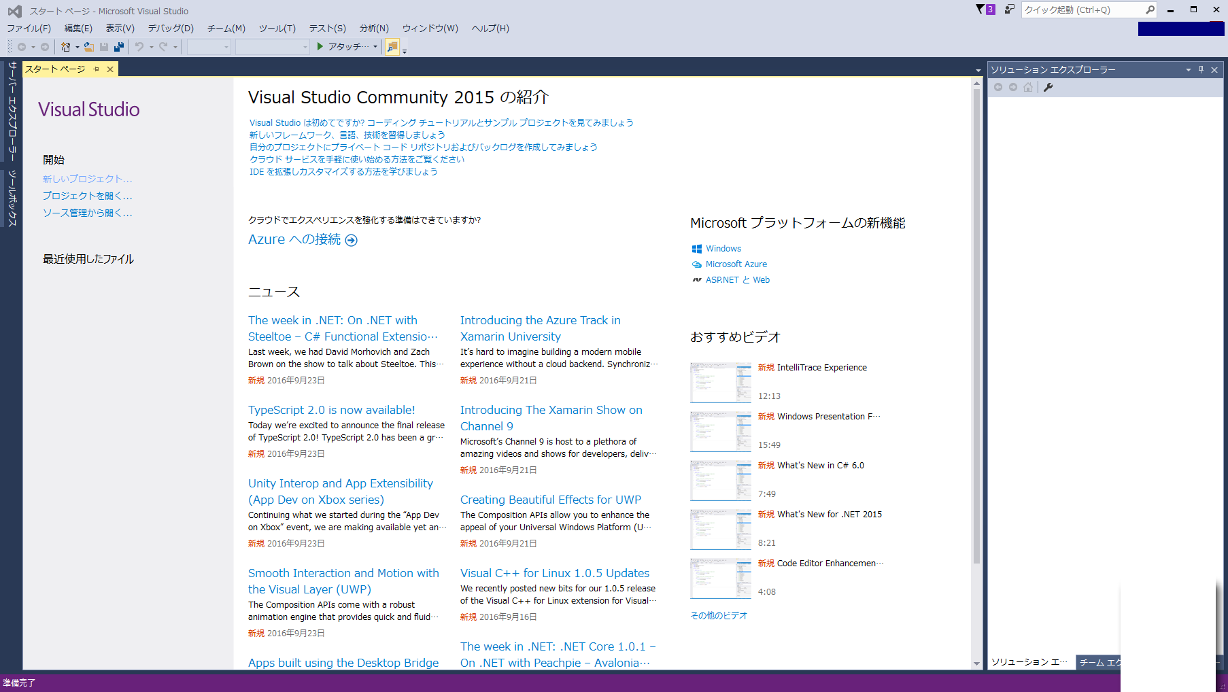Open the notifications flag icon
The width and height of the screenshot is (1228, 692).
pos(985,10)
